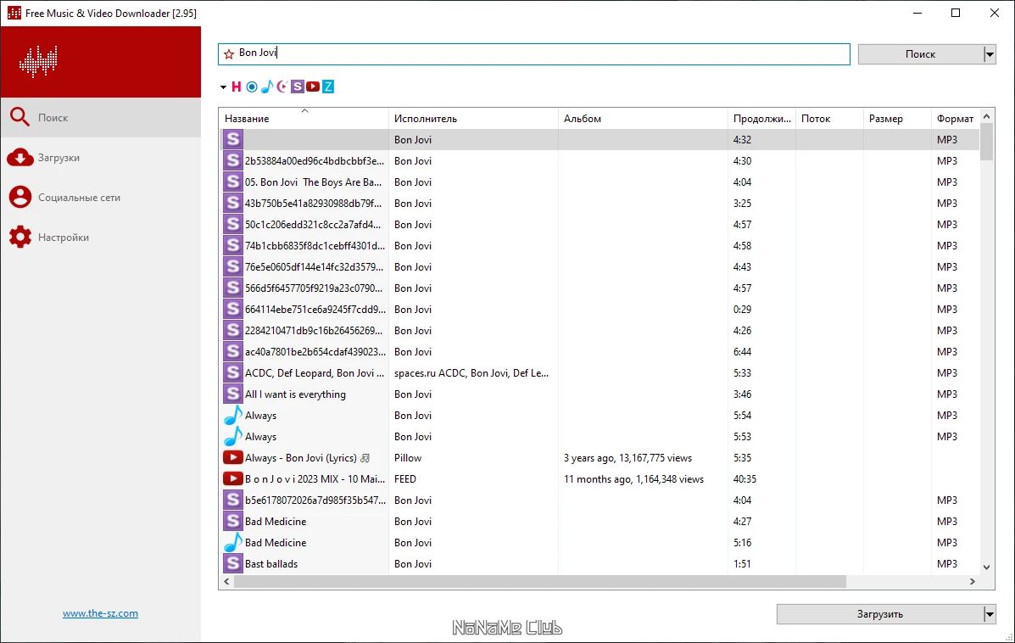Maximize the Free Music & Video Downloader window
This screenshot has width=1015, height=643.
click(956, 13)
